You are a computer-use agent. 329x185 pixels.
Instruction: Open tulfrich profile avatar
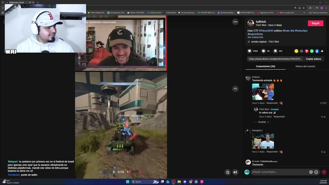[251, 23]
